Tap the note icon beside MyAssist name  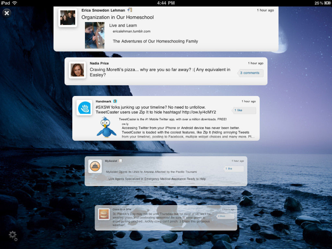pos(120,160)
